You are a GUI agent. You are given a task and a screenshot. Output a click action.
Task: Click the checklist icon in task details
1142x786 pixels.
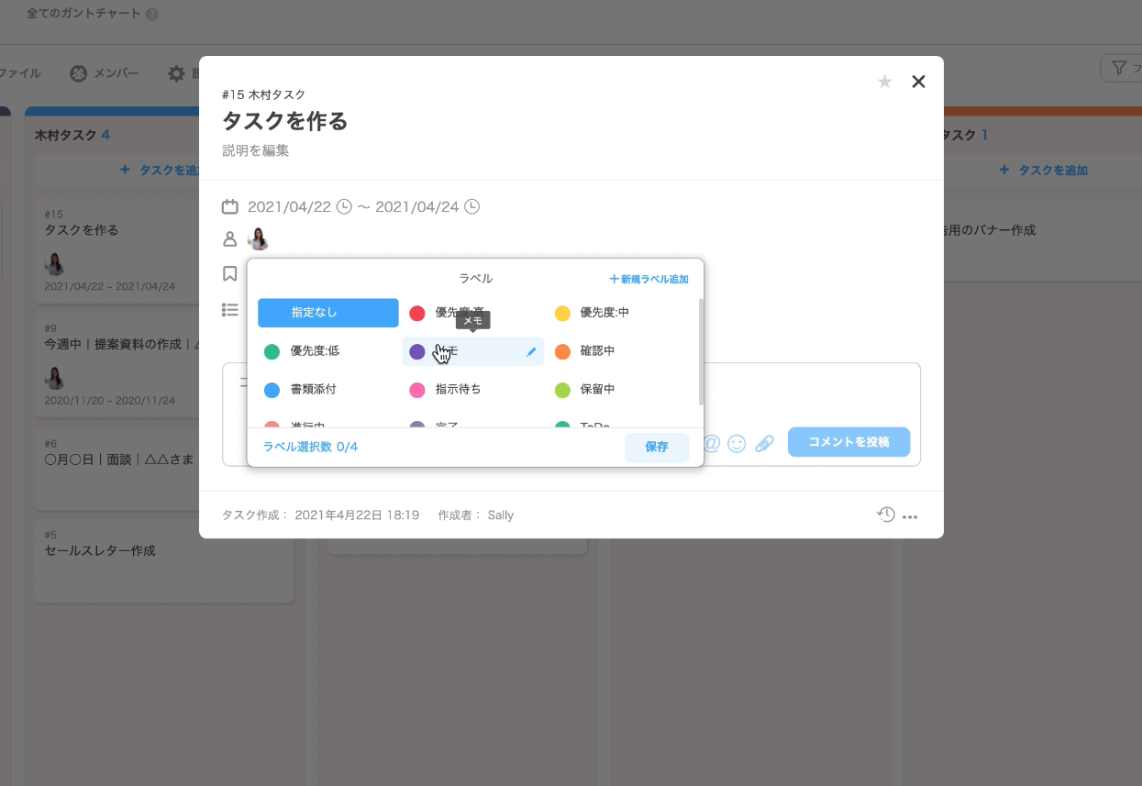click(230, 310)
